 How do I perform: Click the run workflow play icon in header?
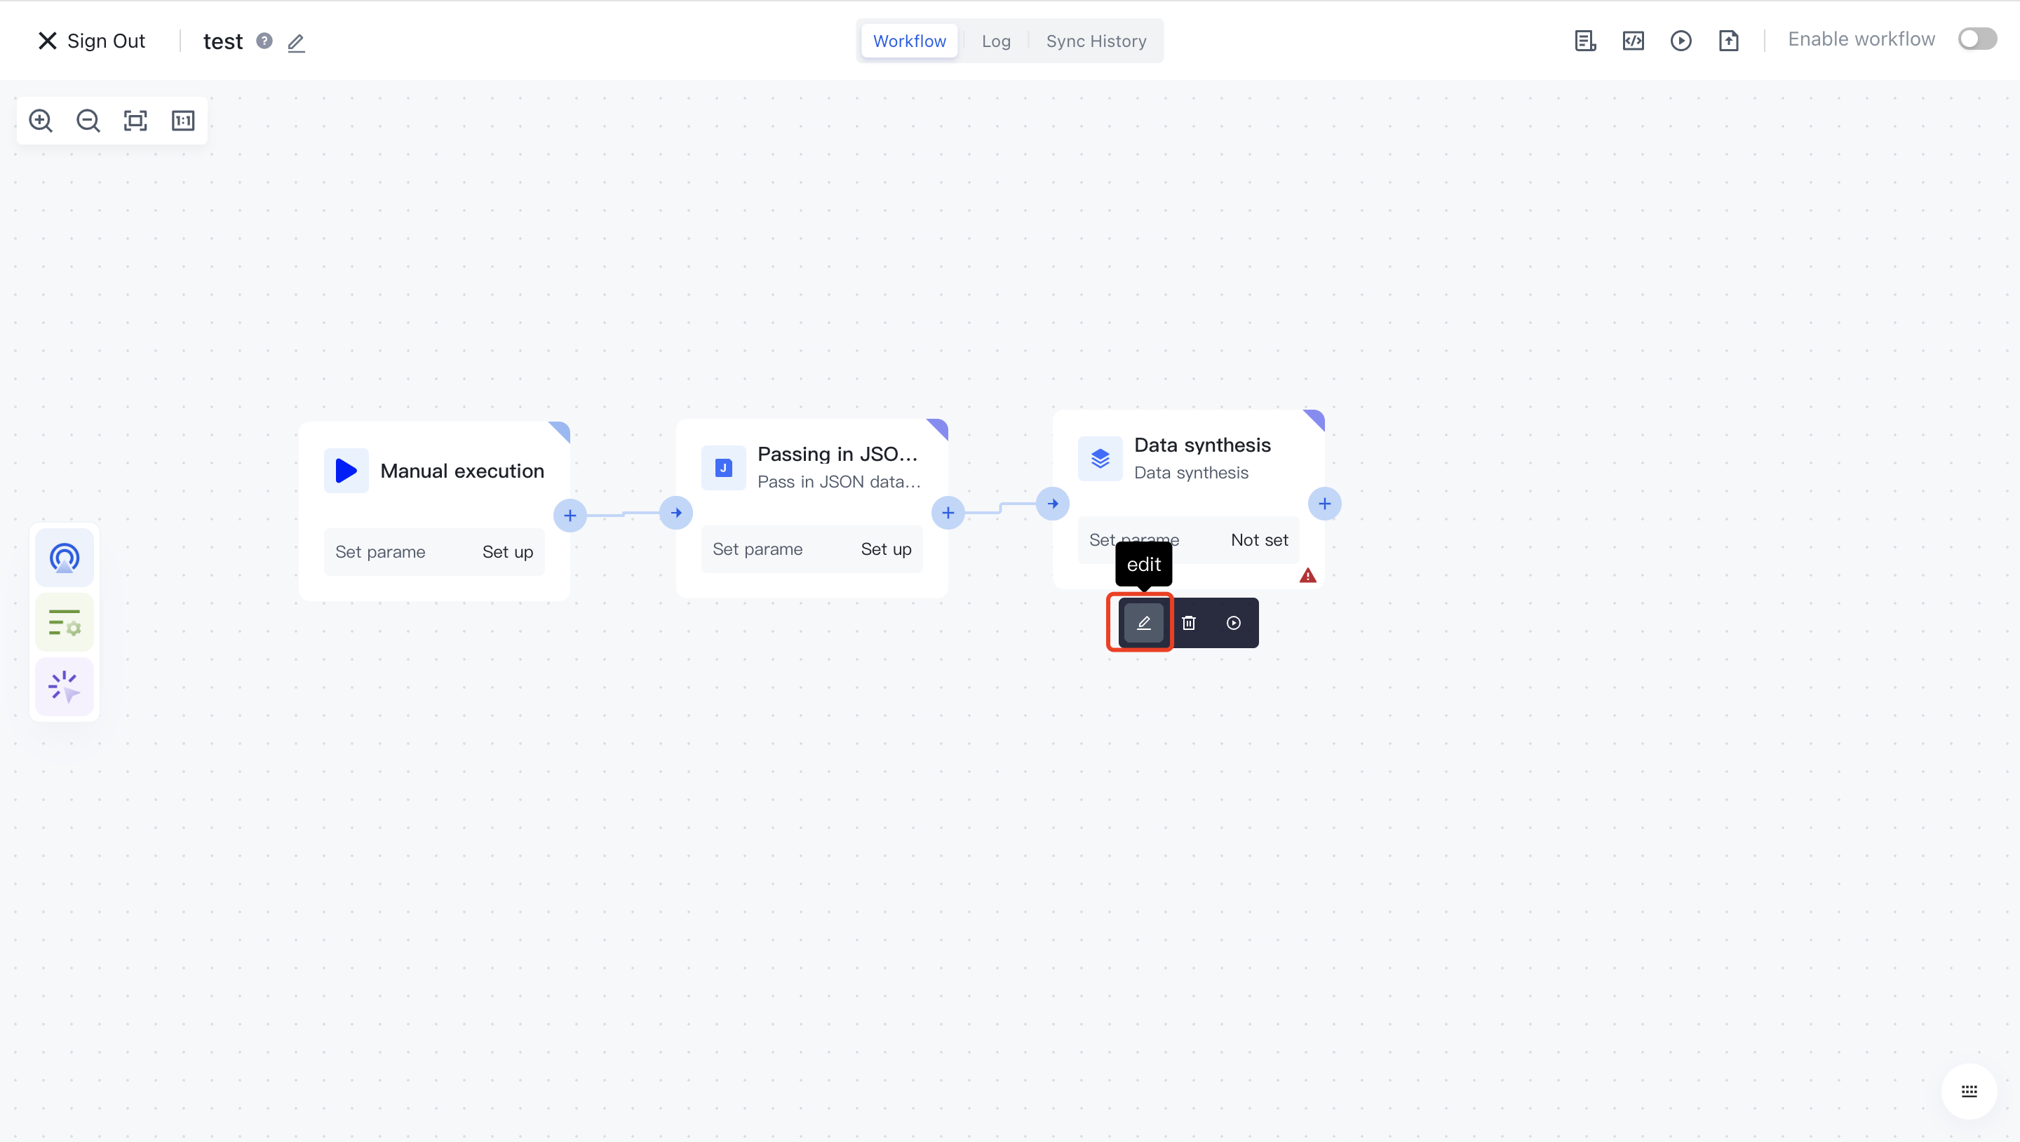click(1681, 41)
